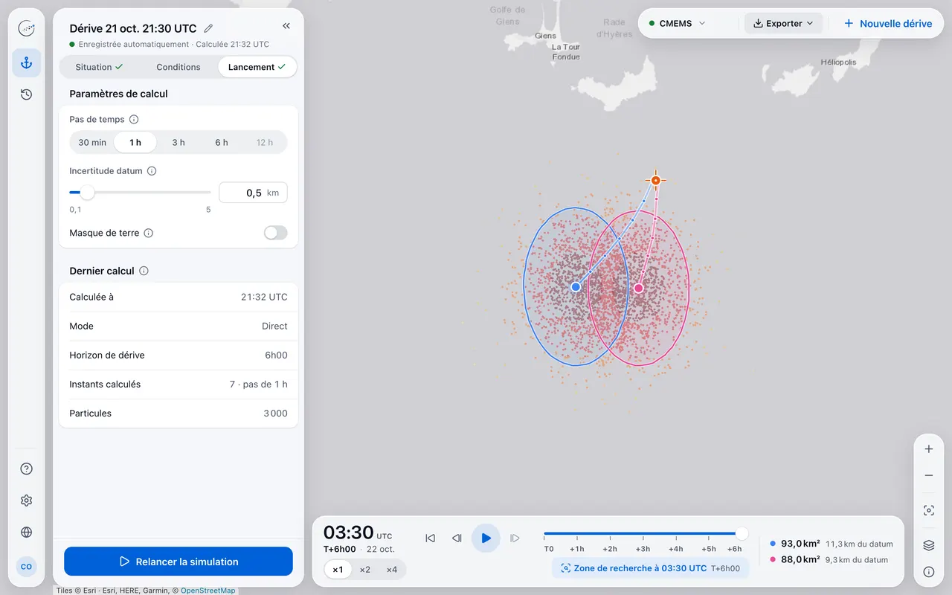This screenshot has height=595, width=952.
Task: Select the 6 h time step
Action: 222,142
